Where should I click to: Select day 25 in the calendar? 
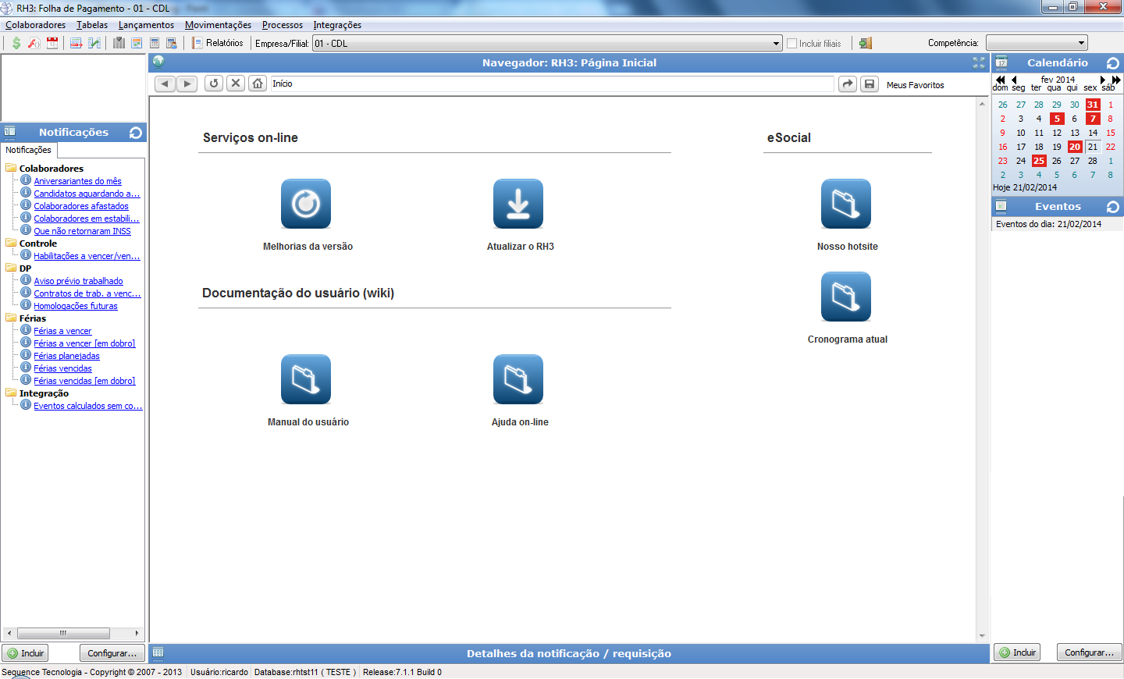[1039, 161]
